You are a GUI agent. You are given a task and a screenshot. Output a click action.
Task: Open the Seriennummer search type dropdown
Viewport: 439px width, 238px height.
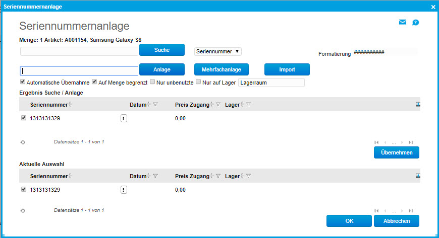point(218,51)
